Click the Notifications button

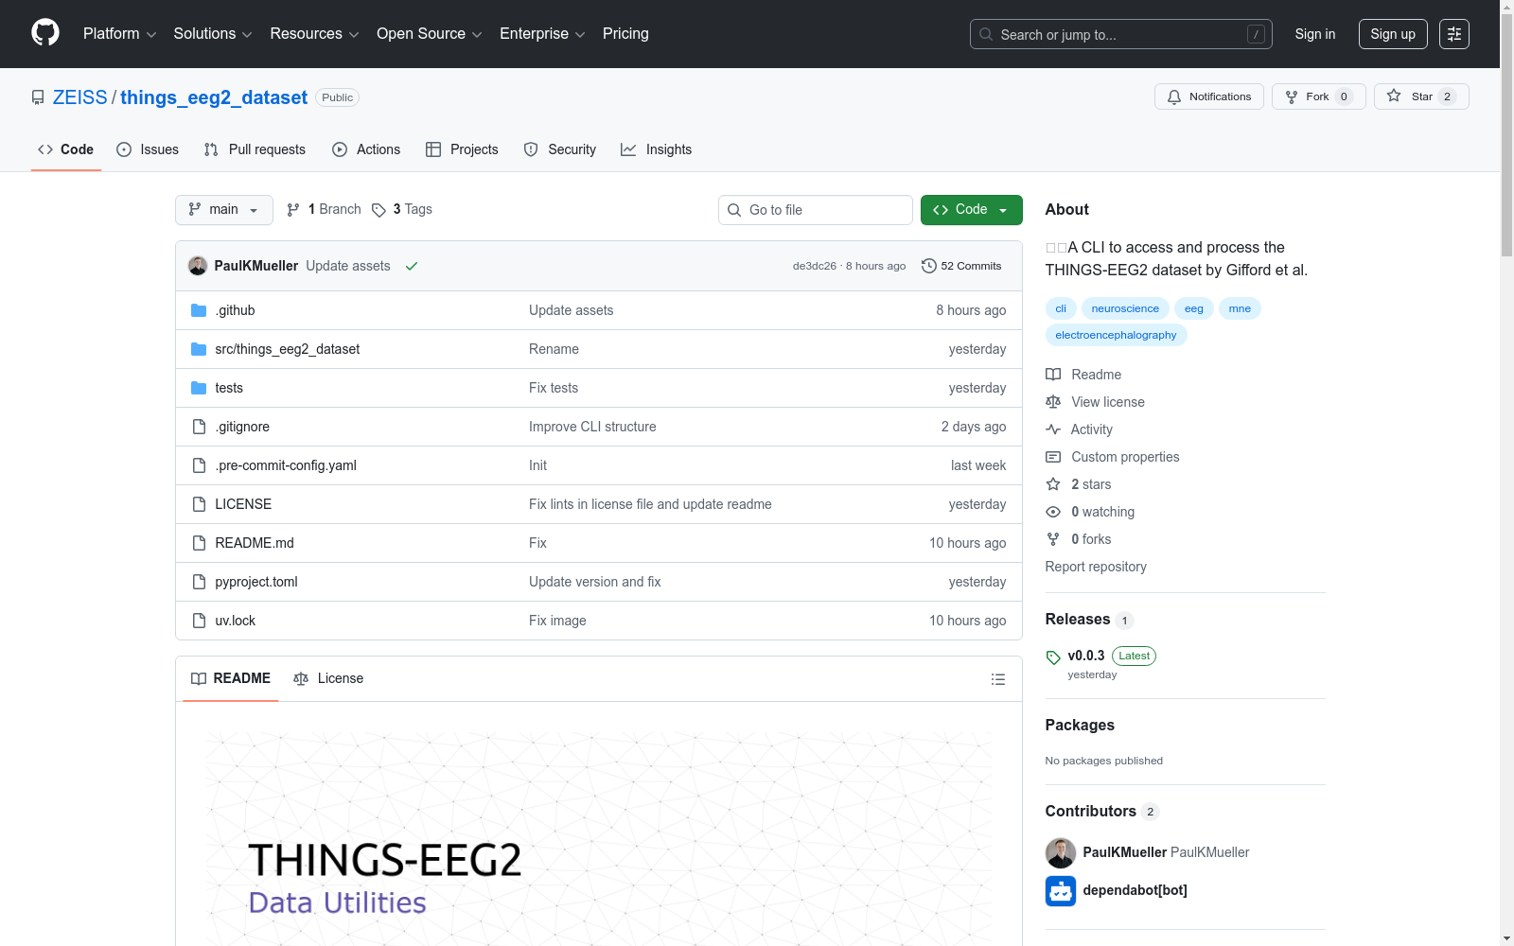point(1209,96)
